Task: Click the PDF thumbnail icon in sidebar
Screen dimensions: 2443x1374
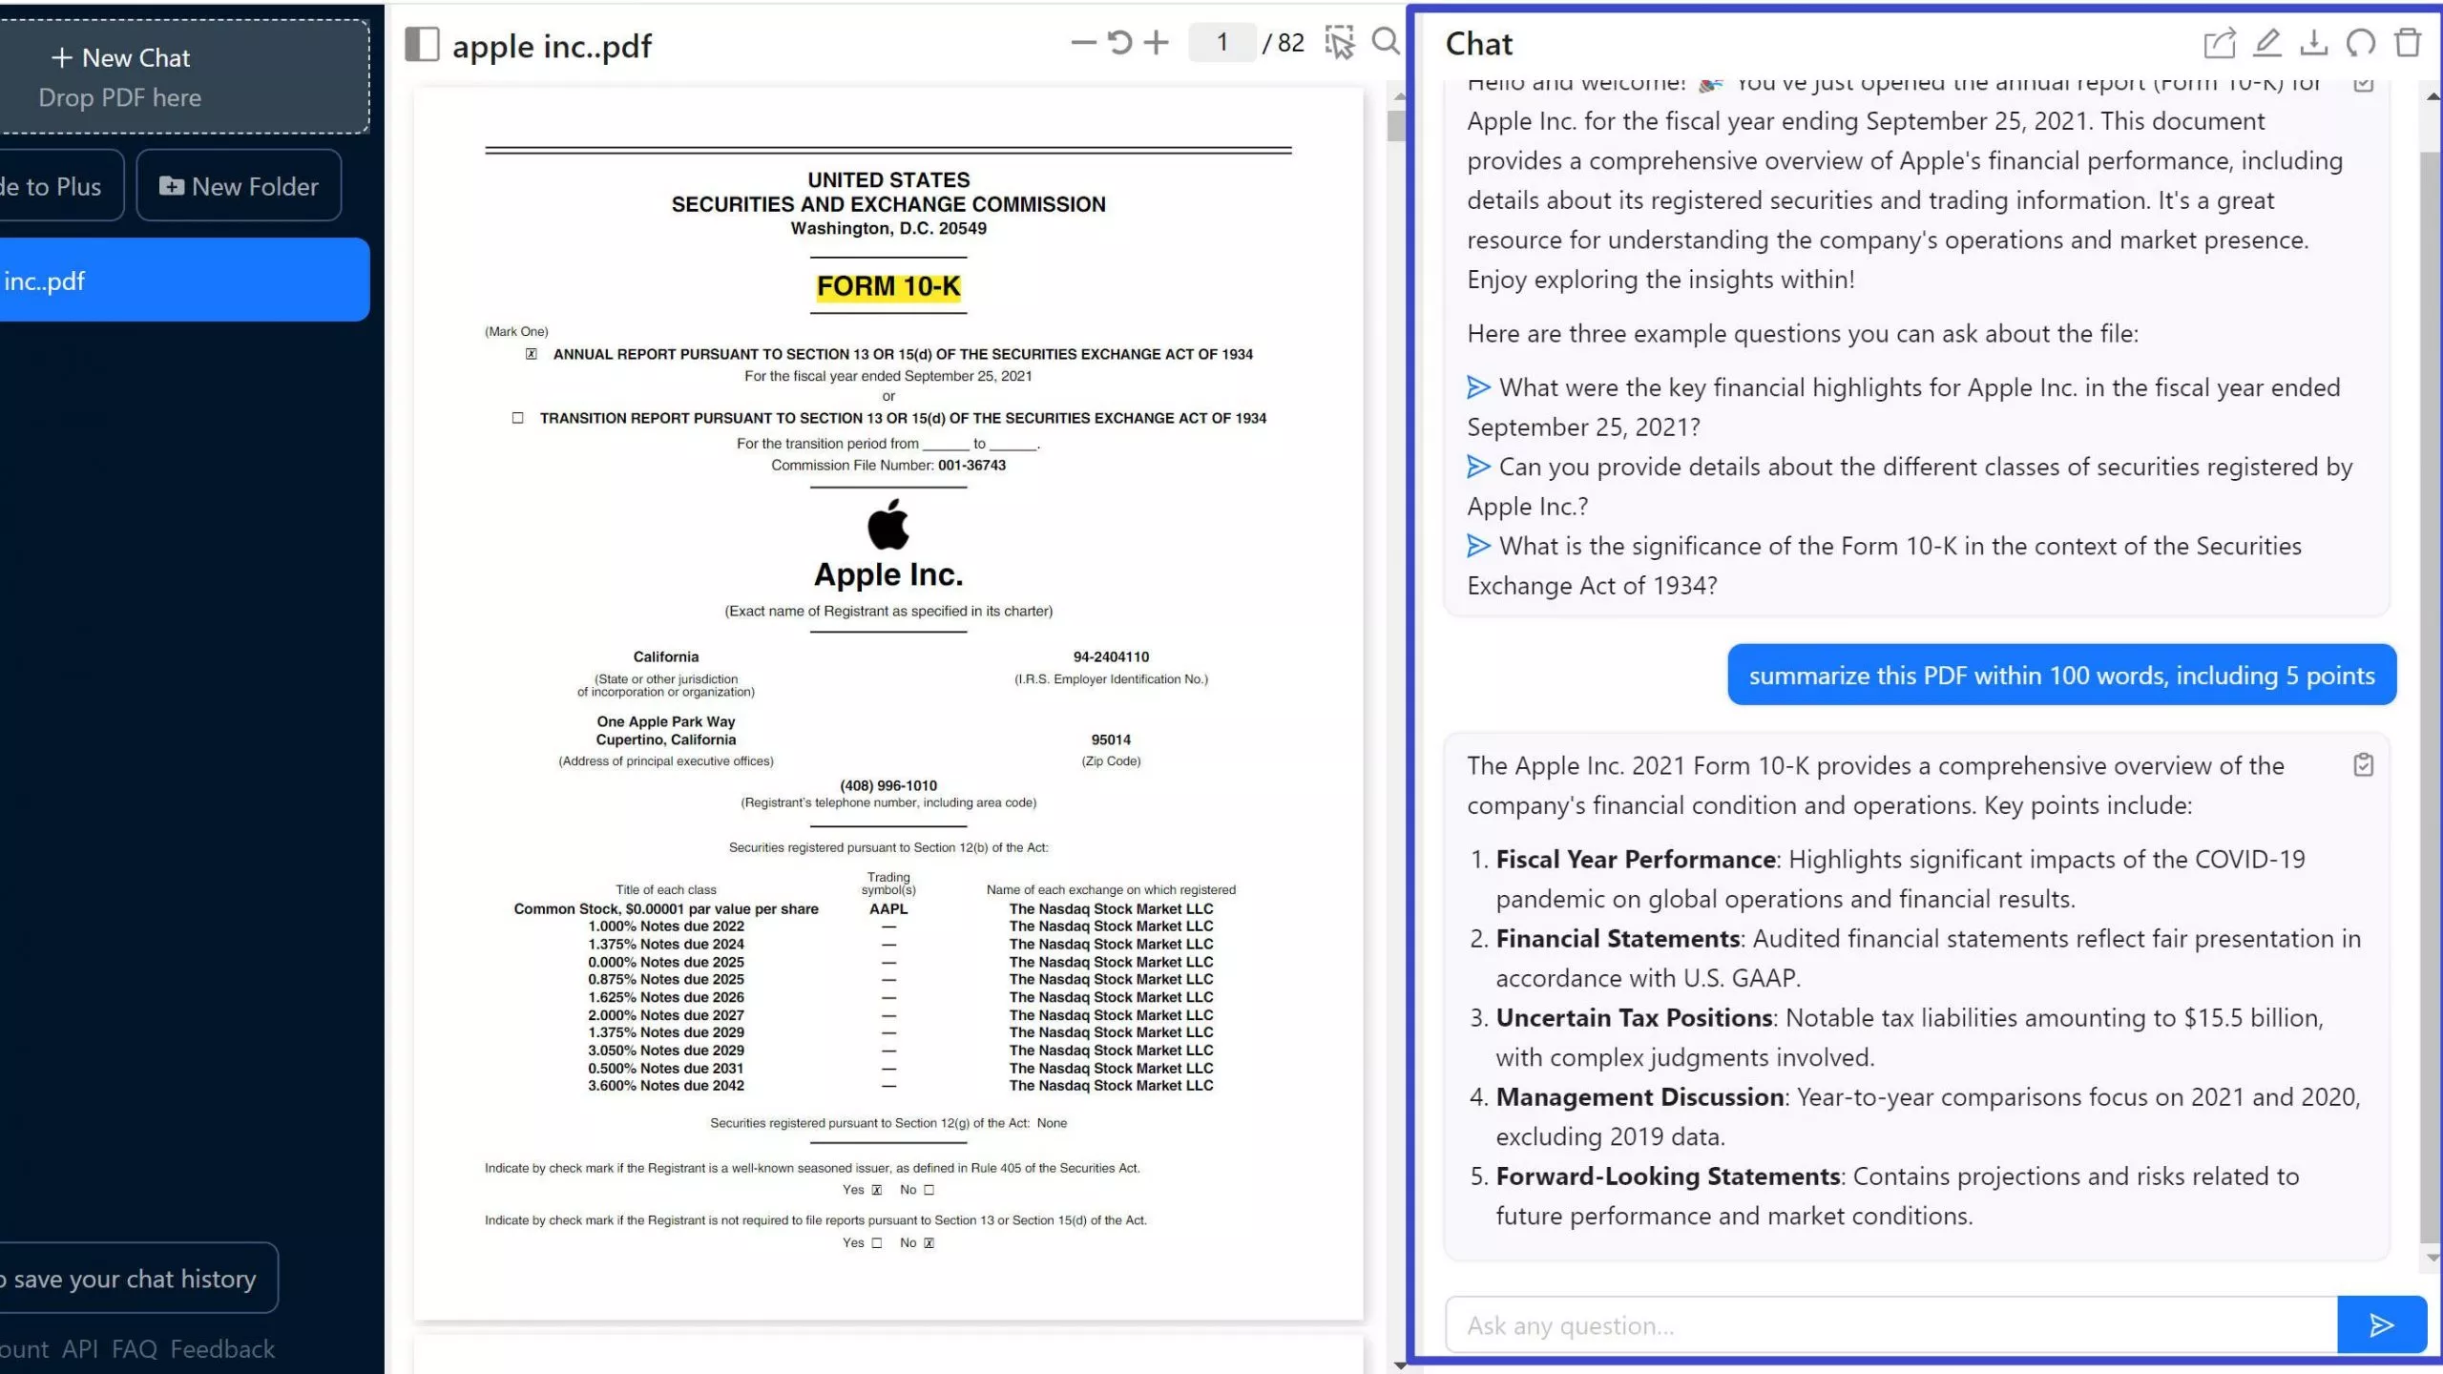Action: point(420,45)
